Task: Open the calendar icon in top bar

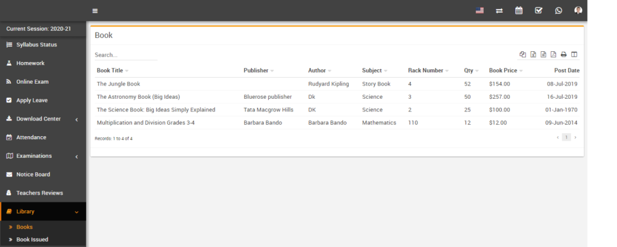Action: pos(519,10)
